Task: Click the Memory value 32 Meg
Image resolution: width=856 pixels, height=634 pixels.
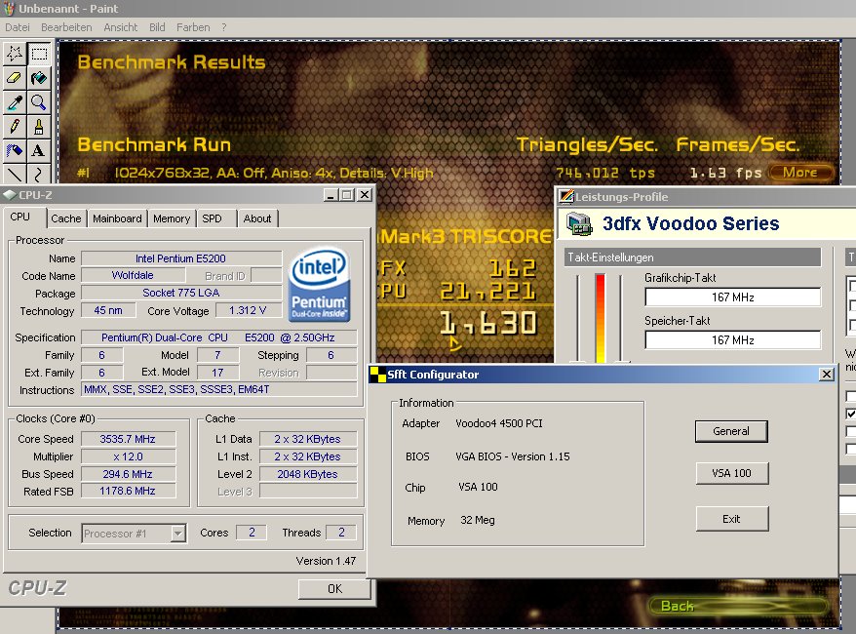Action: pos(478,520)
